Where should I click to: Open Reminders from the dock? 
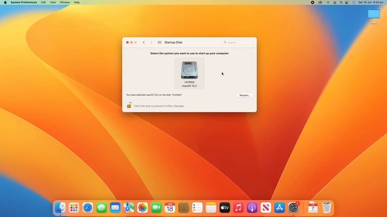[197, 207]
